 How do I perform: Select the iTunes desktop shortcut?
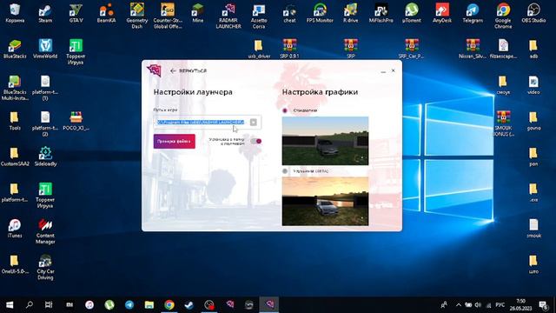15,228
